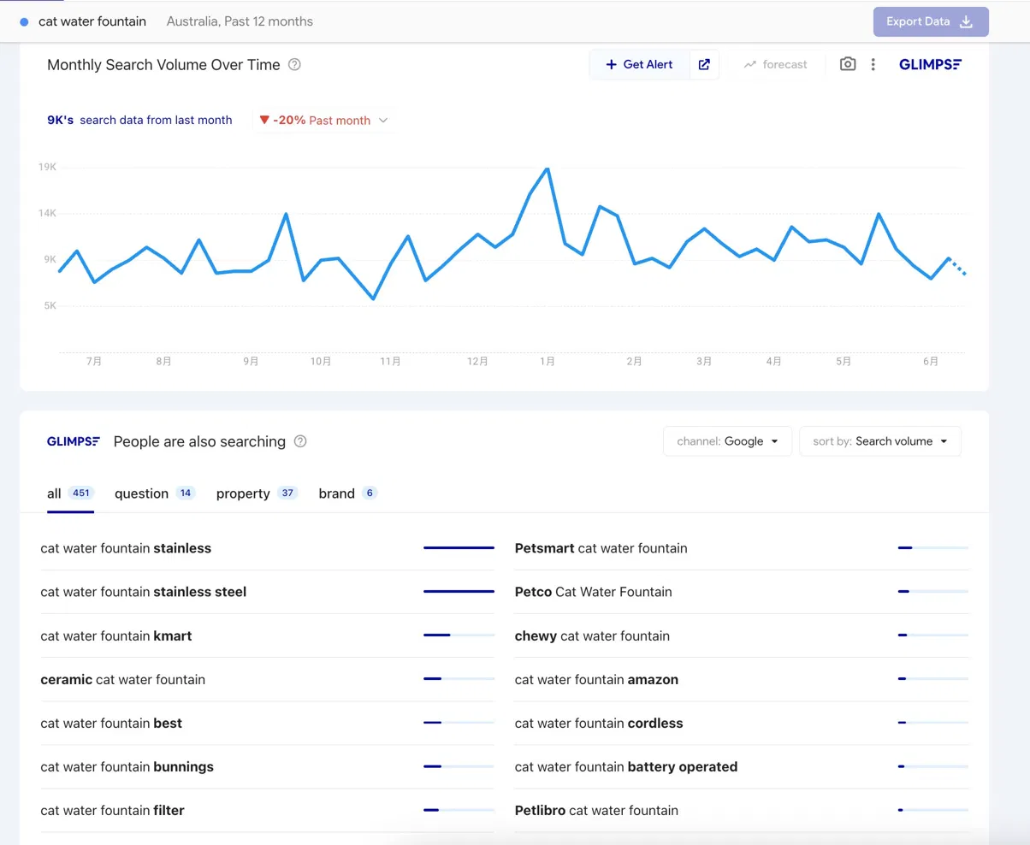
Task: Click the forecast button
Action: coord(775,64)
